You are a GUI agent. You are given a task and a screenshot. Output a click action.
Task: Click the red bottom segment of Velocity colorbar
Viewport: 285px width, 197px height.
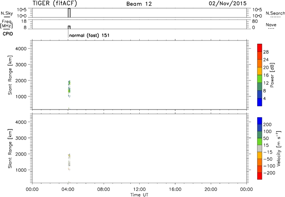coord(260,176)
